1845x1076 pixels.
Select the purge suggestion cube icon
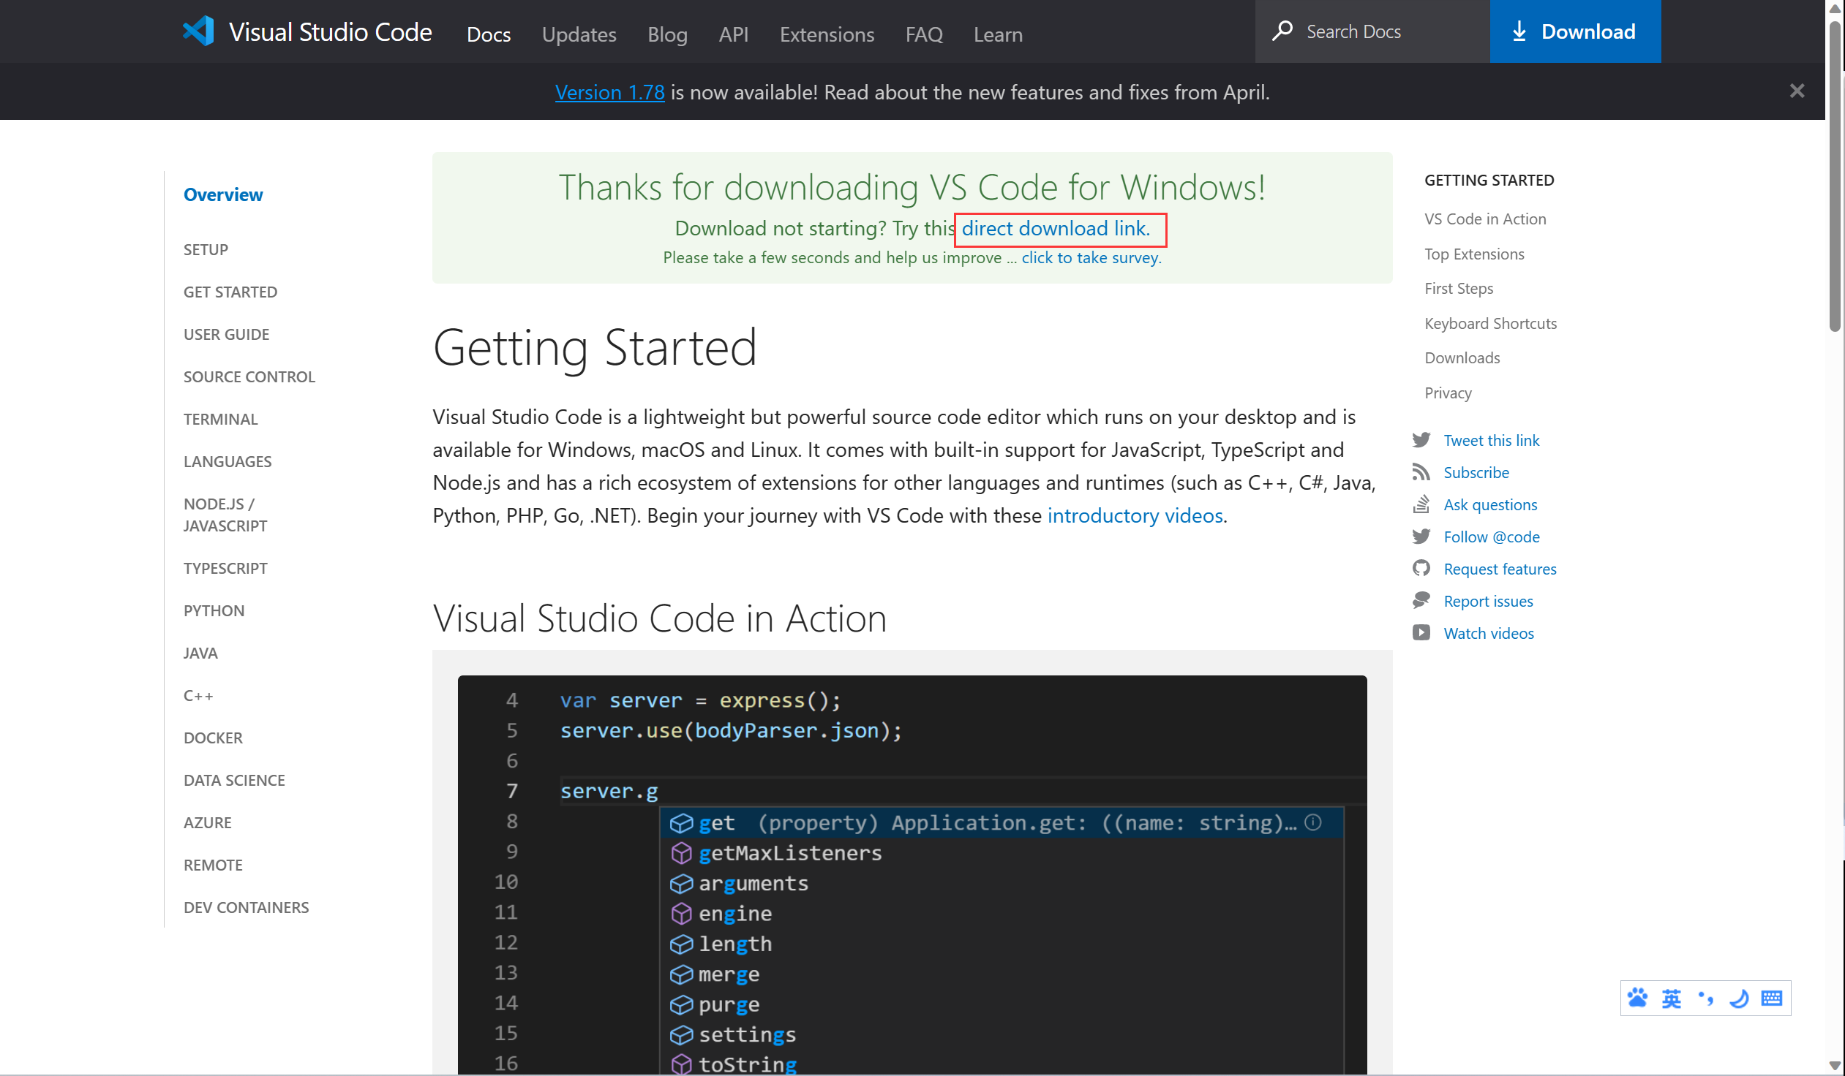tap(681, 1004)
